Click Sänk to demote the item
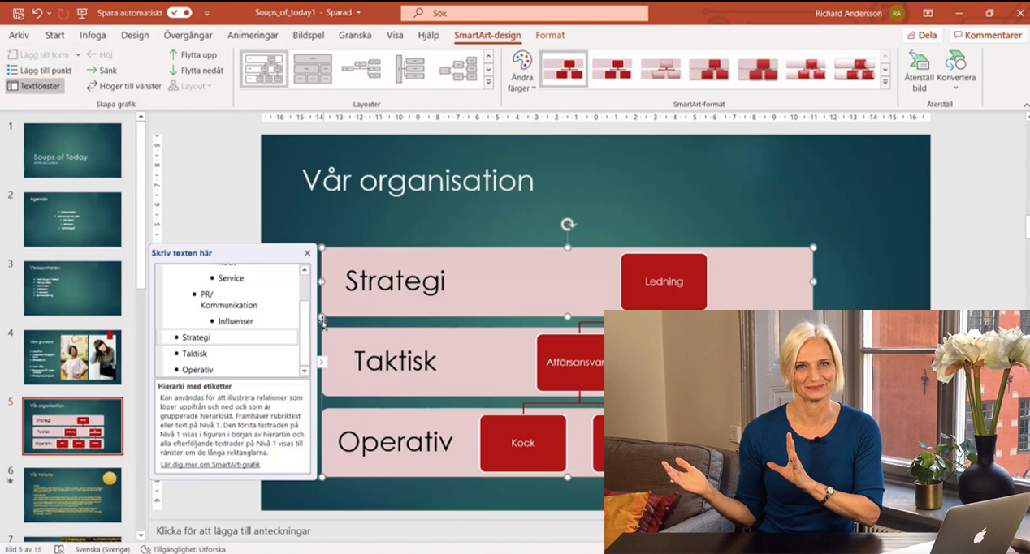 click(x=102, y=71)
